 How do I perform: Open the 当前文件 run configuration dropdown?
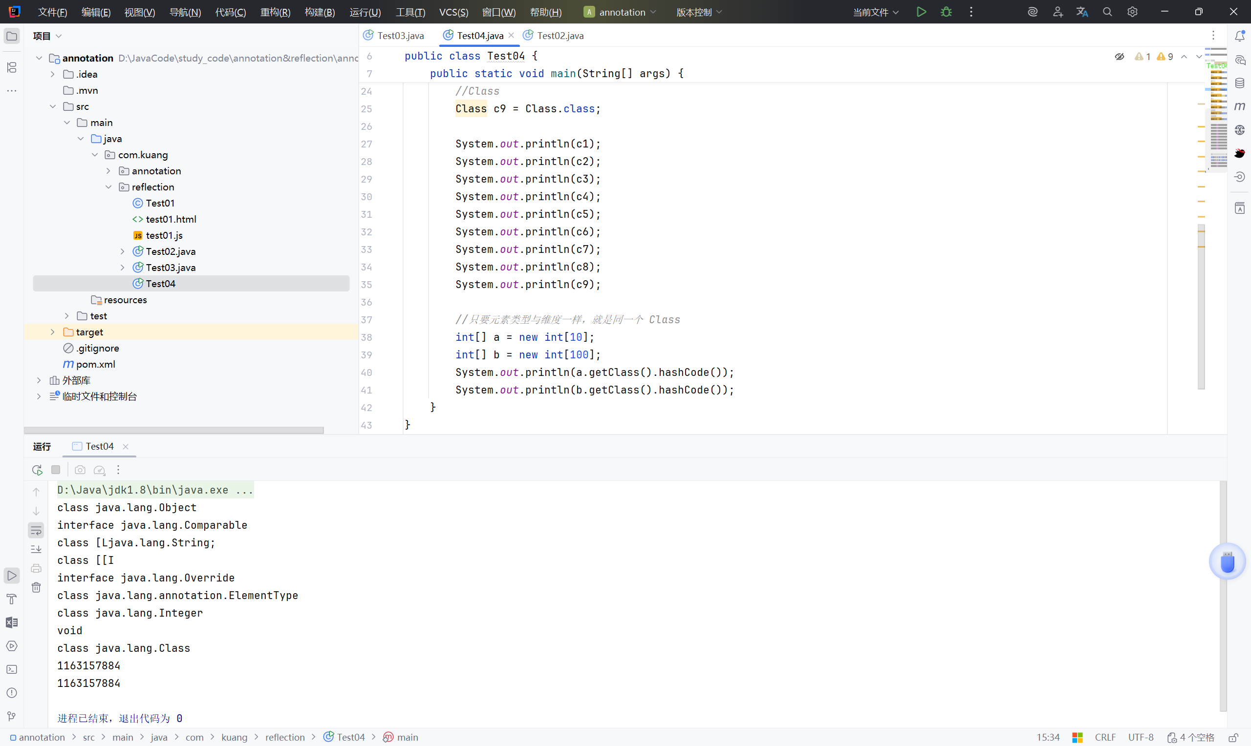pyautogui.click(x=875, y=12)
